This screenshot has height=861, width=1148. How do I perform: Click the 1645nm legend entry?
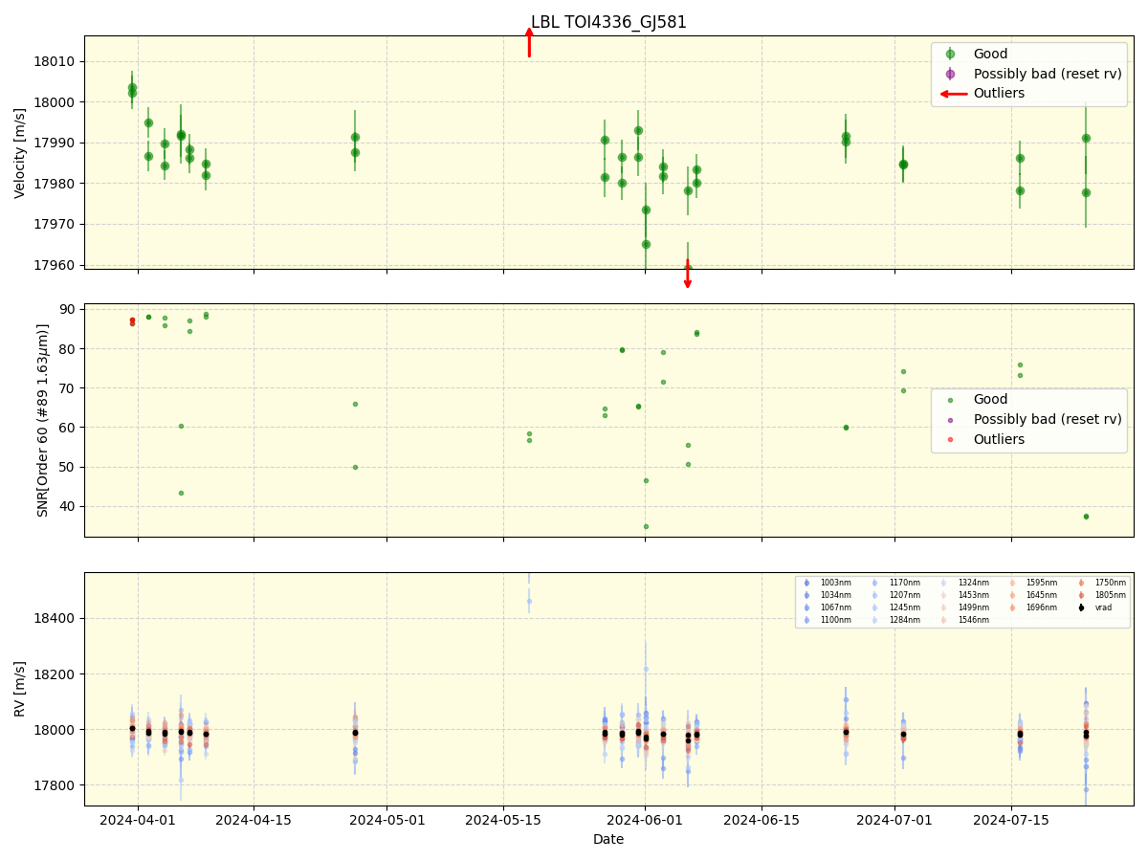coord(1033,595)
